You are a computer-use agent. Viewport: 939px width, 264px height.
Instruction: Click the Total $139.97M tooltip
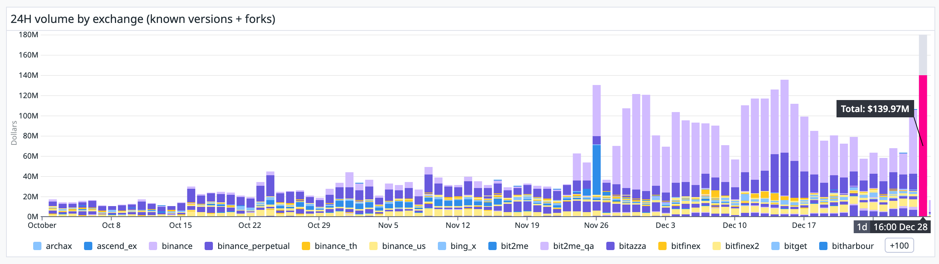pos(875,109)
